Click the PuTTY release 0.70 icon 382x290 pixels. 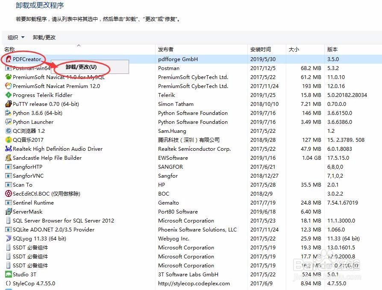click(x=9, y=104)
